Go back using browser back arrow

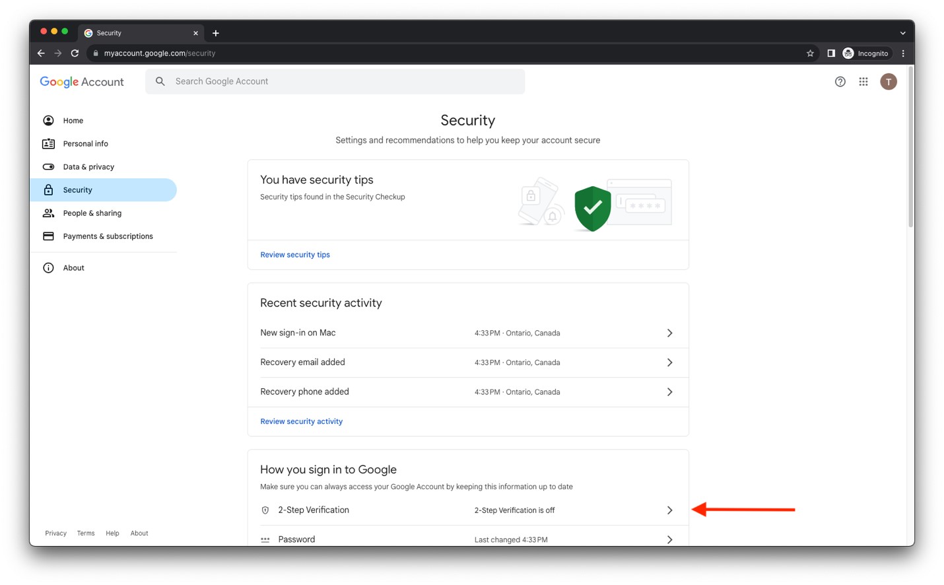[41, 53]
